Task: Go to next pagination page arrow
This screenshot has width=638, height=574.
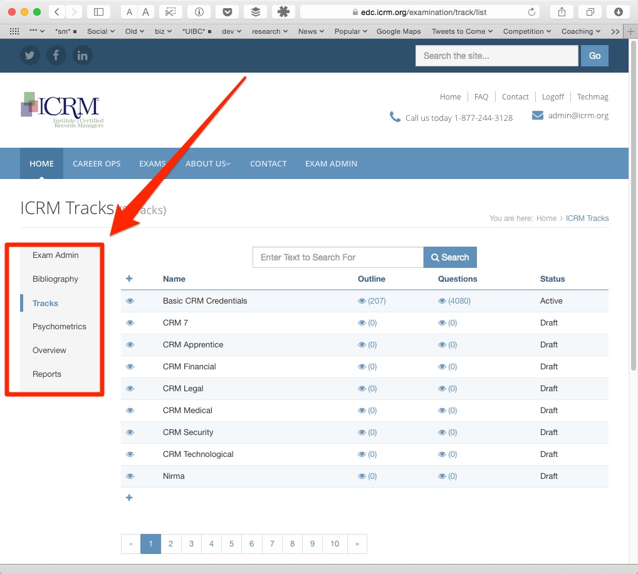Action: pyautogui.click(x=357, y=544)
